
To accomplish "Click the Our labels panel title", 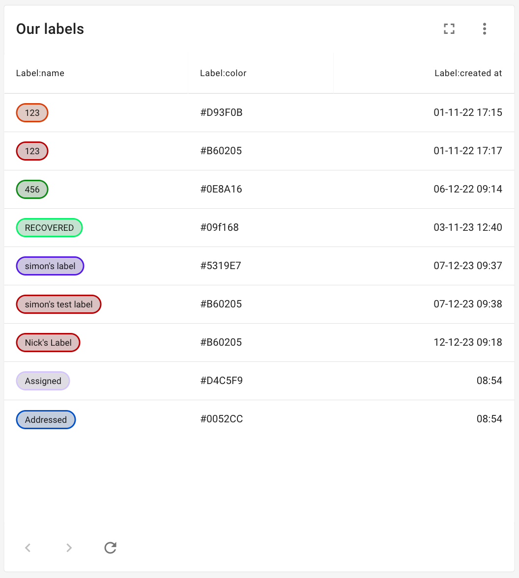I will pos(50,29).
